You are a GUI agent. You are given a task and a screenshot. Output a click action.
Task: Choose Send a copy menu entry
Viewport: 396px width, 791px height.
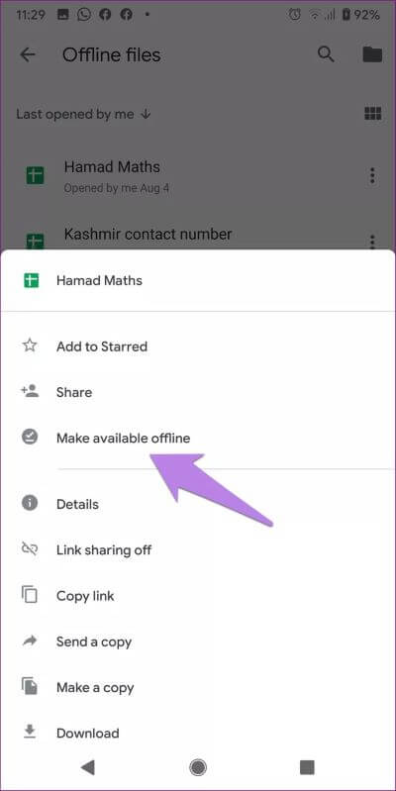pos(198,642)
